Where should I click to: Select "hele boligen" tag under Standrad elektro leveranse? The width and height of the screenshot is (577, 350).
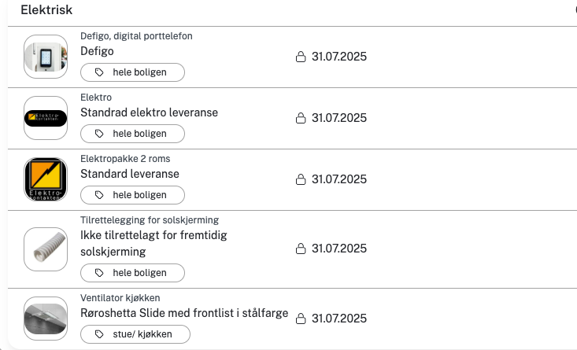coord(132,134)
